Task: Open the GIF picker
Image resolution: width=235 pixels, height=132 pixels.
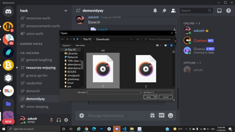Action: [x=162, y=115]
